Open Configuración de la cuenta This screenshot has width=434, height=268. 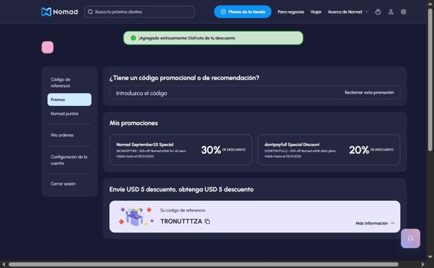69,160
